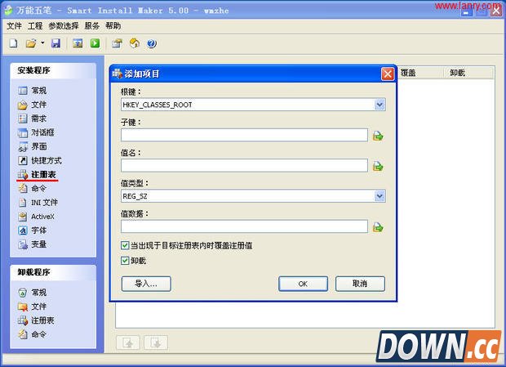
Task: Select 界面 in the sidebar
Action: (x=33, y=146)
